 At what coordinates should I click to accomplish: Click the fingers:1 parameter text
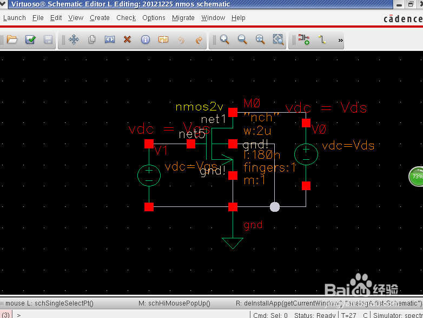(270, 167)
